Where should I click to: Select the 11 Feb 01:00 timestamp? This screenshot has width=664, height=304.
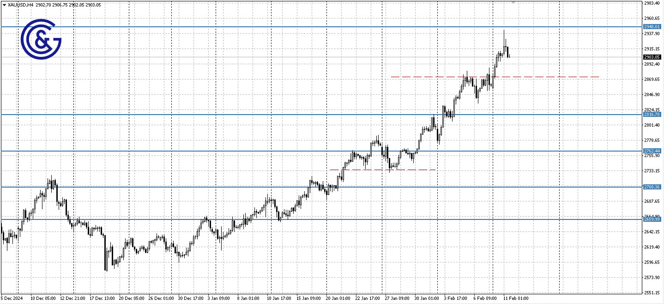point(515,298)
